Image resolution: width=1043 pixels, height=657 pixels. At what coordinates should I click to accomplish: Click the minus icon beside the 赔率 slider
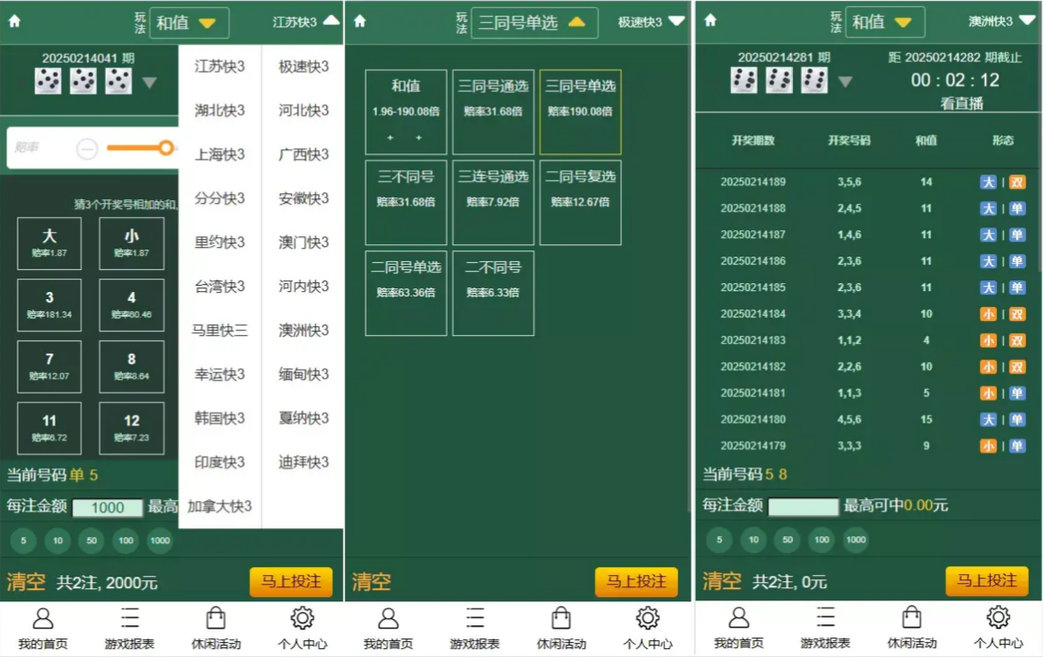coord(87,149)
